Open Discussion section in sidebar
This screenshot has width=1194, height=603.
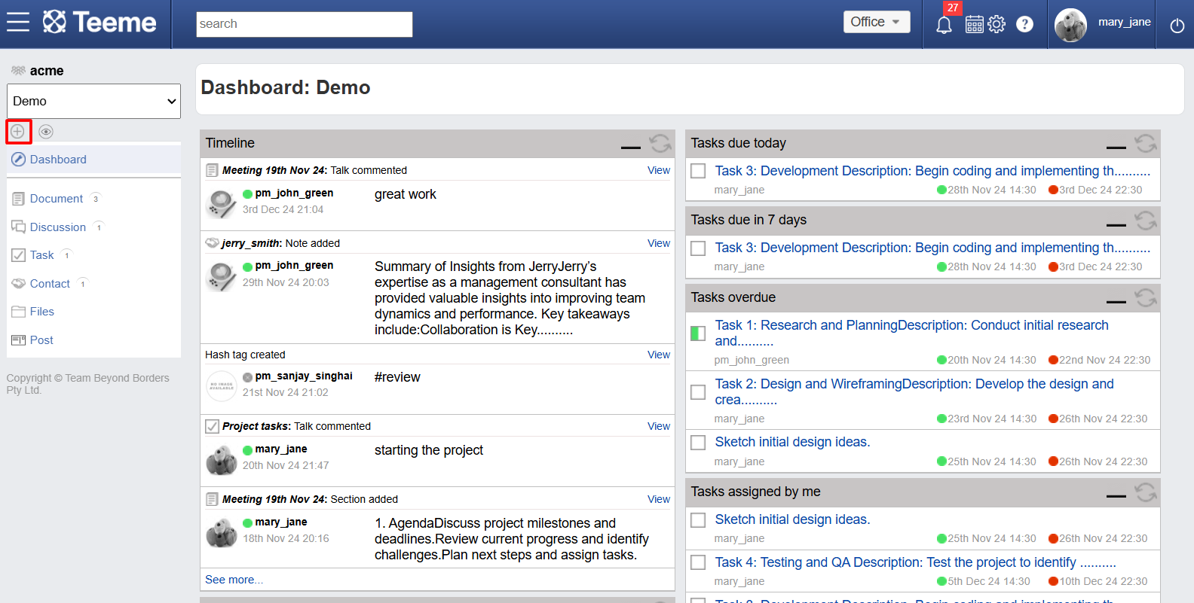coord(58,227)
